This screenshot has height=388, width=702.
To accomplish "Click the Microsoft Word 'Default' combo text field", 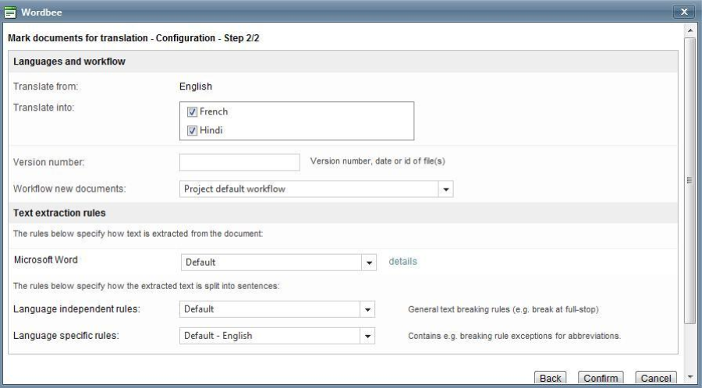I will coord(271,263).
